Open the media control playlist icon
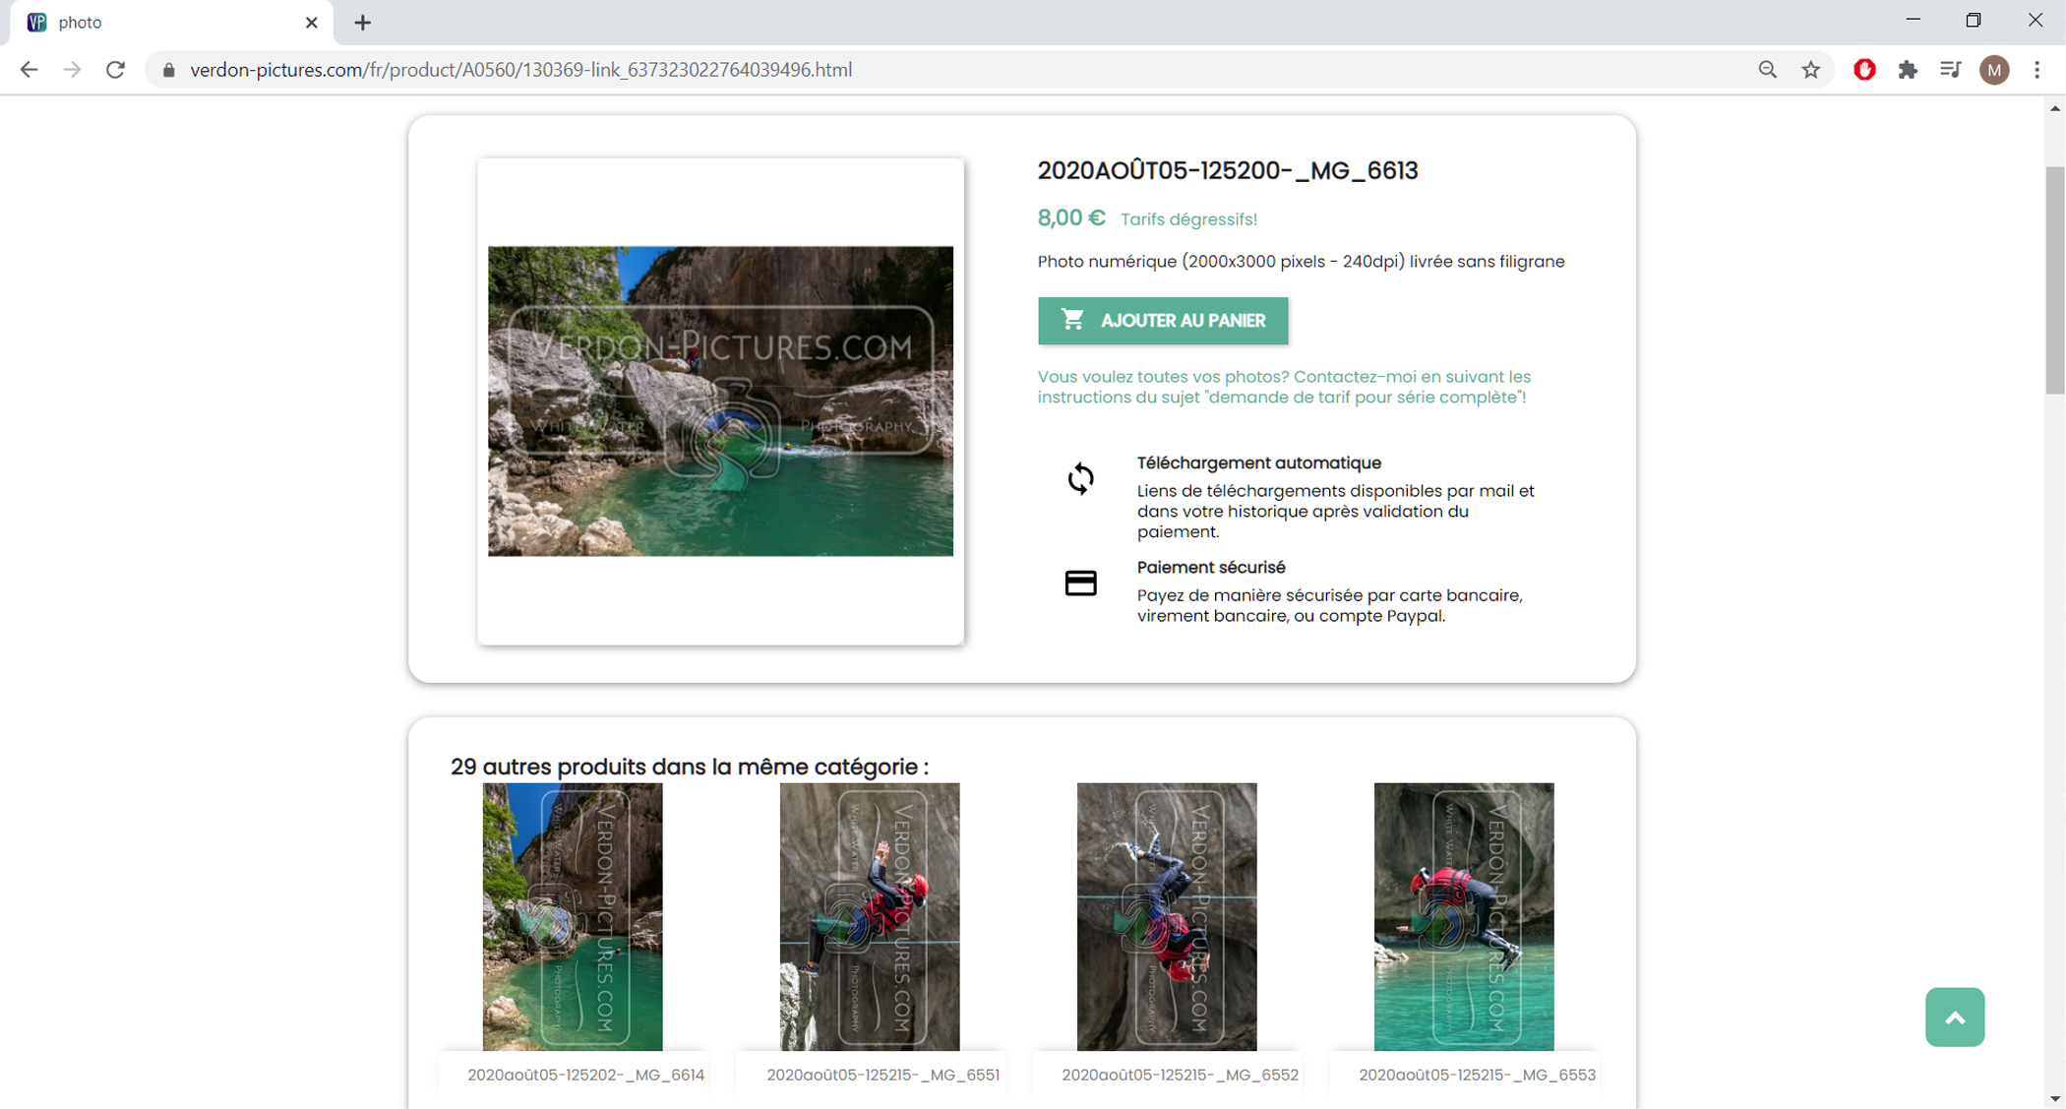 [1951, 70]
